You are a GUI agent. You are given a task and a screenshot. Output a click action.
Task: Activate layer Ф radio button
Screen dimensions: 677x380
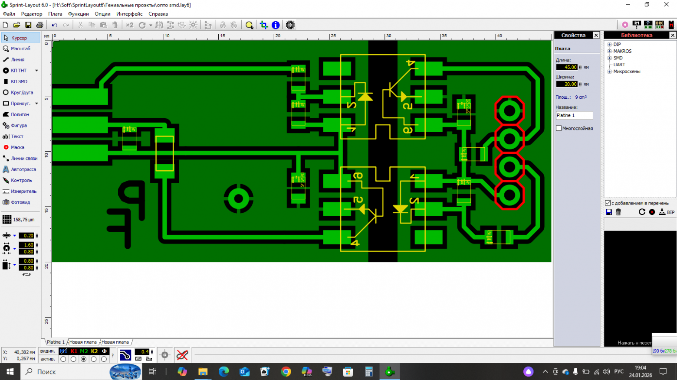click(104, 359)
